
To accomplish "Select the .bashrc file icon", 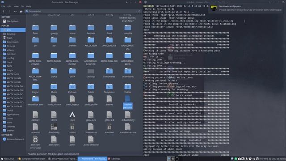I will click(109, 99).
